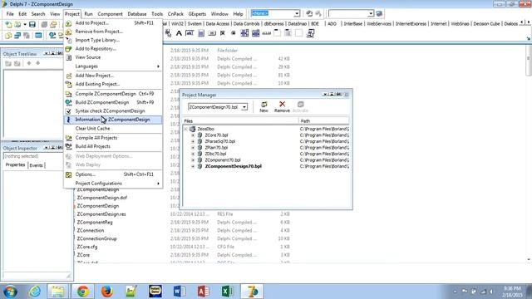Viewport: 532px width, 299px height.
Task: Open the Languages submenu
Action: click(x=113, y=66)
